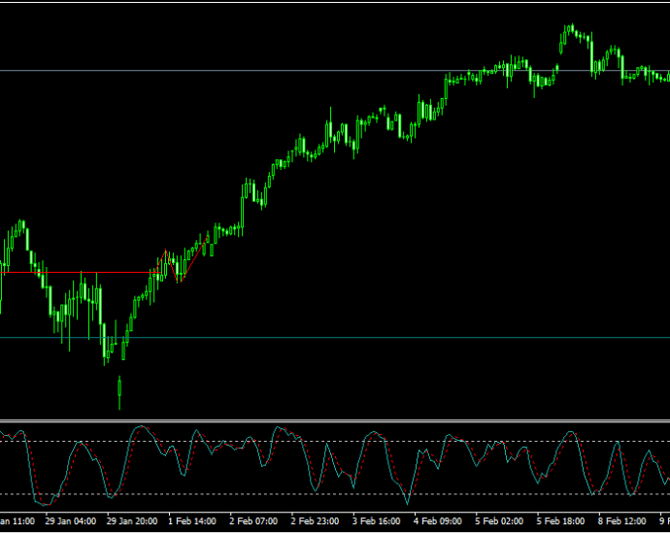The image size is (670, 534).
Task: Click the highest candle at the chart peak
Action: click(x=572, y=28)
